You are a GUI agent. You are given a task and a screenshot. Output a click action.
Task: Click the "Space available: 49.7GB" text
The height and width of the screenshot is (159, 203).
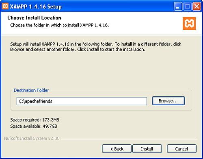click(34, 126)
